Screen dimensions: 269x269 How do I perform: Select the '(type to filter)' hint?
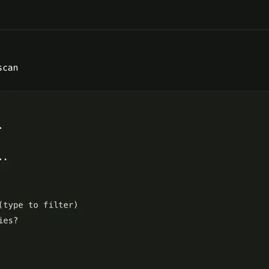(x=39, y=205)
